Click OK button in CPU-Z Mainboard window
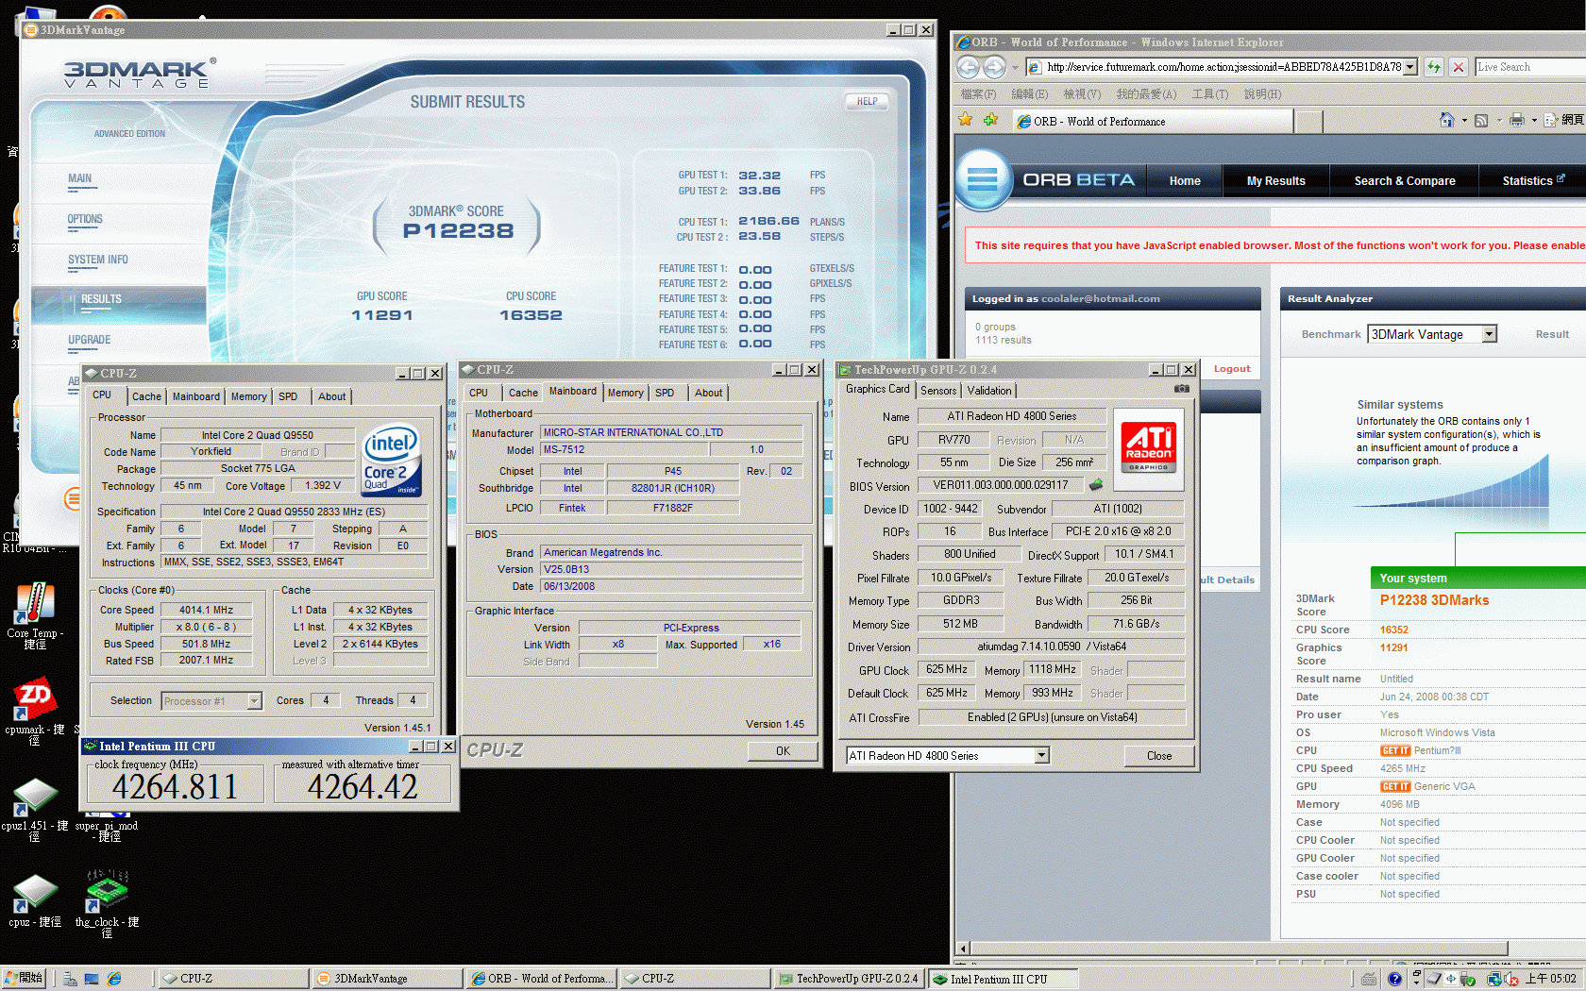 coord(783,750)
